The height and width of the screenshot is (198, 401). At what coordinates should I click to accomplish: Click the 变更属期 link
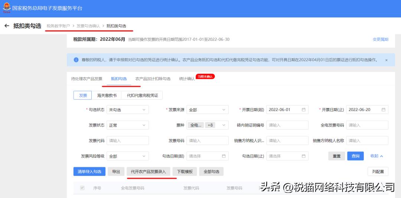(x=381, y=39)
